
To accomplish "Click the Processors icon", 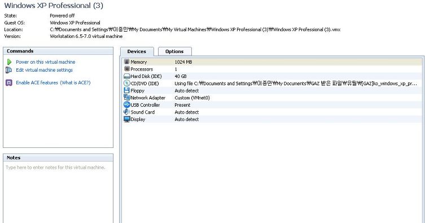I will (126, 69).
